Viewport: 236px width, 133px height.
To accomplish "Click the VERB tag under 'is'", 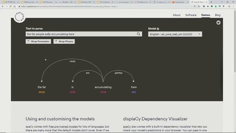I will click(x=72, y=92).
